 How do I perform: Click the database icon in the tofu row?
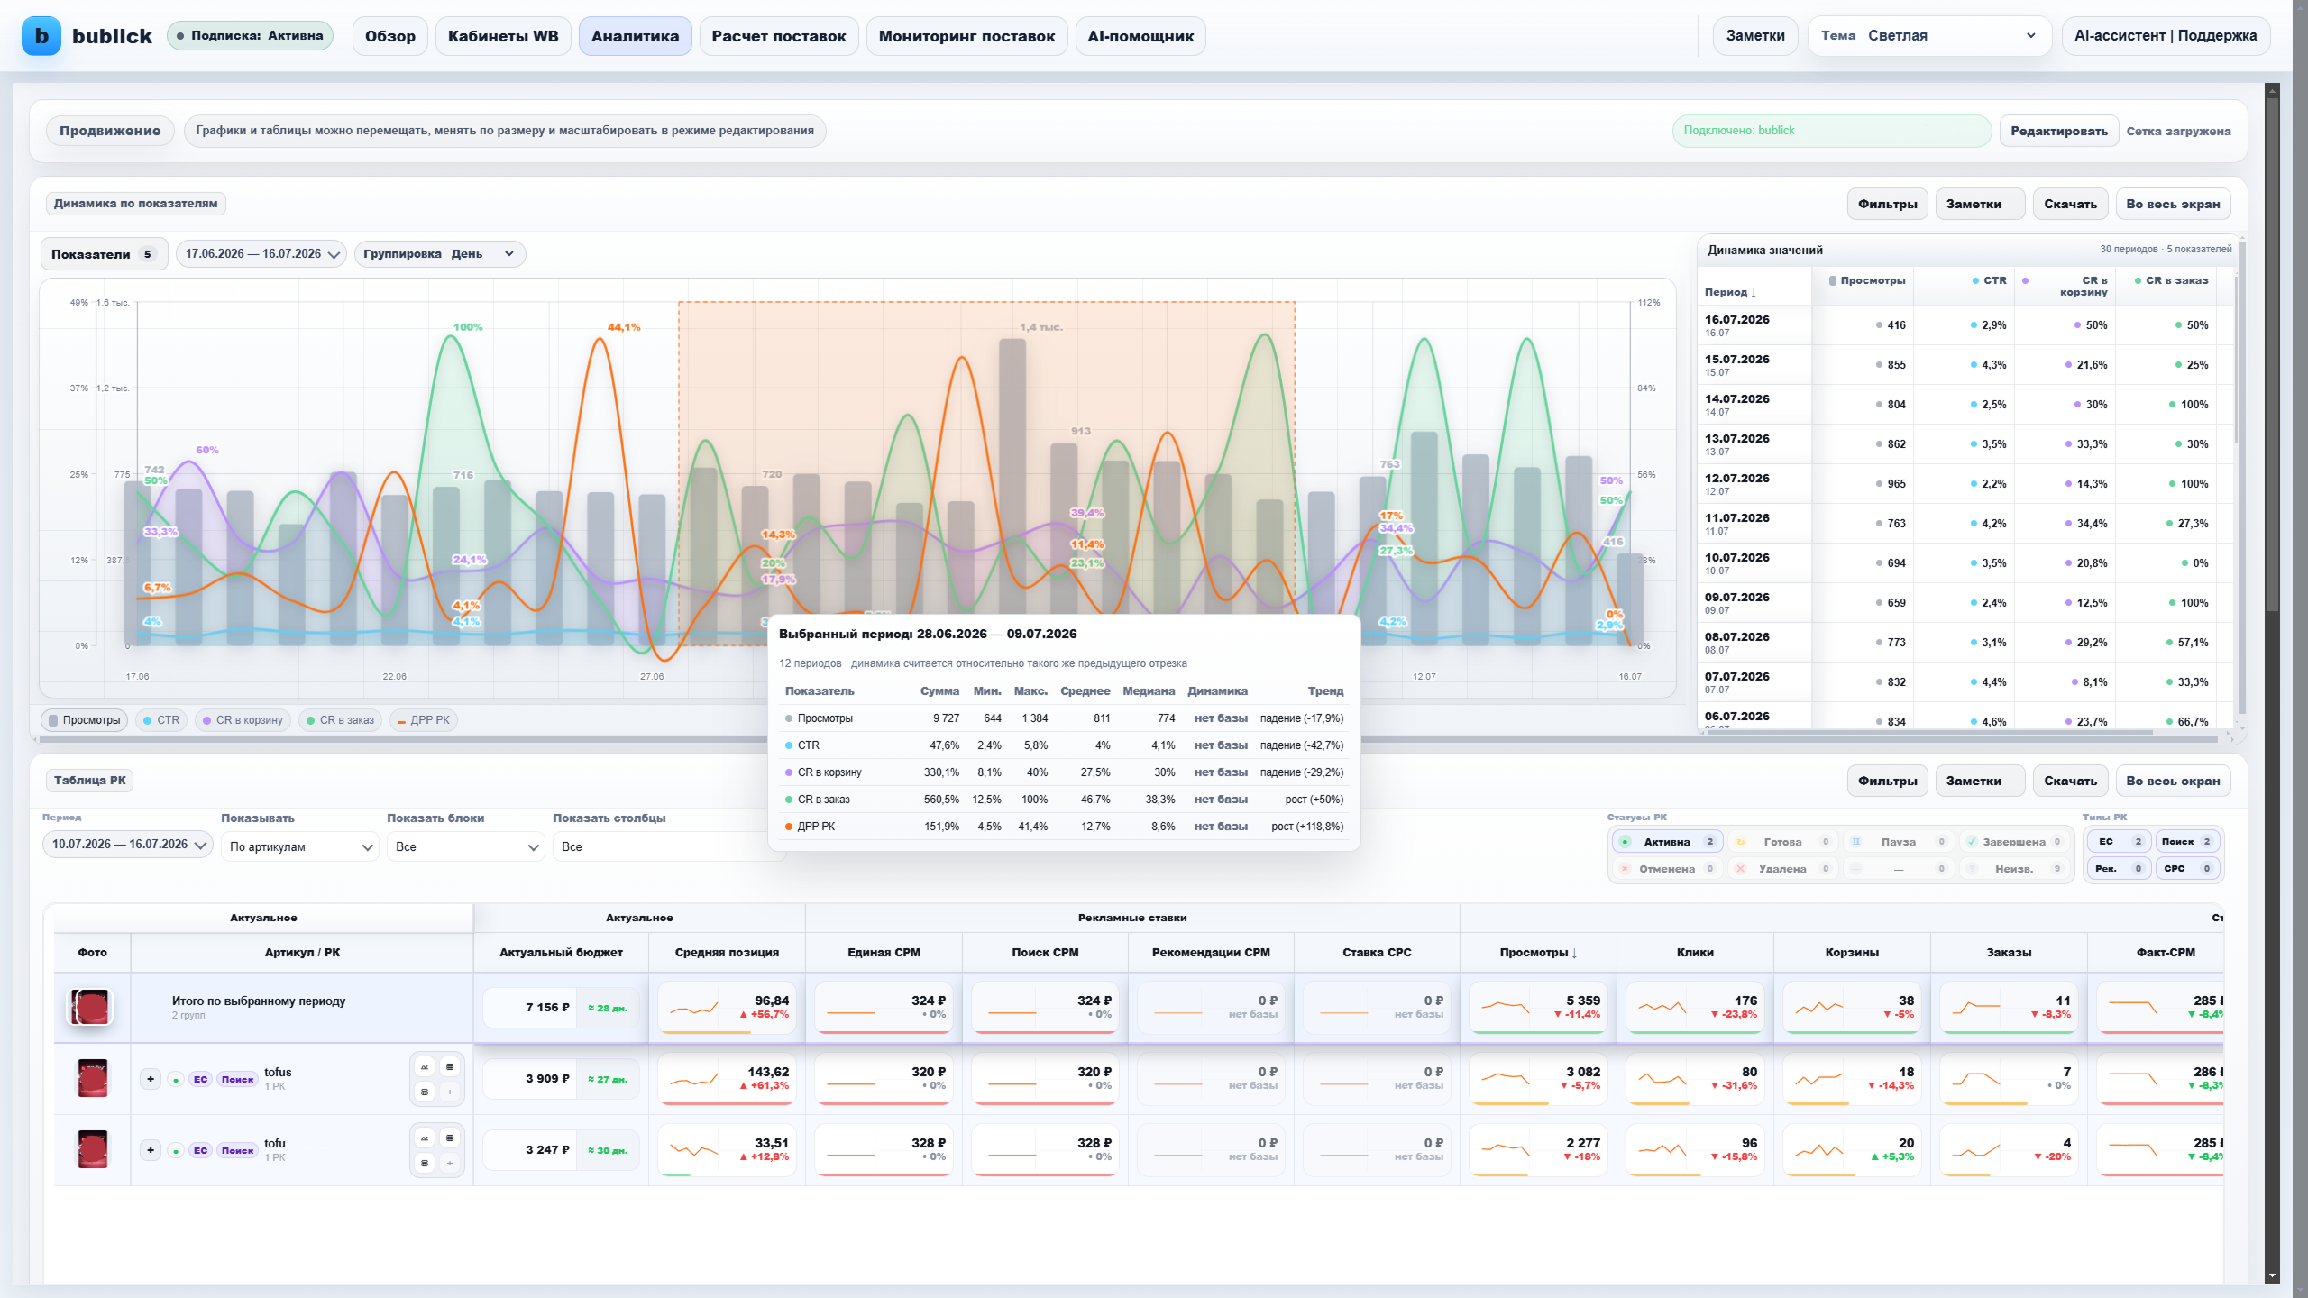point(425,1163)
